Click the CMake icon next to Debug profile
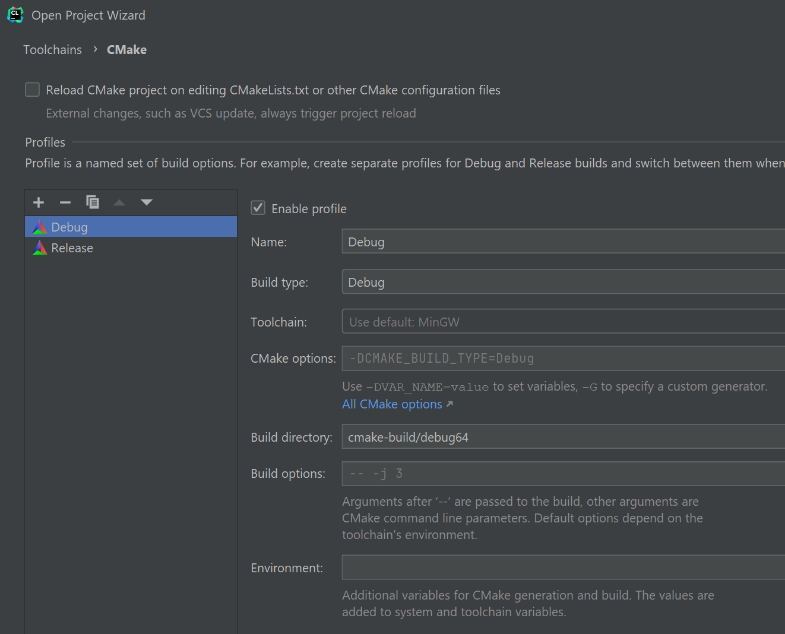The image size is (785, 634). pos(40,227)
